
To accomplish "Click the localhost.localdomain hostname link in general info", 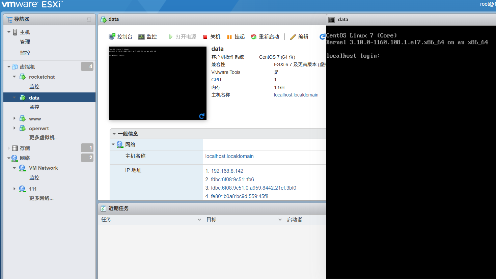I will (x=229, y=156).
